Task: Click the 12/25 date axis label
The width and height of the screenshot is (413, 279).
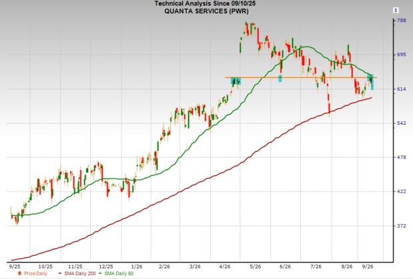Action: click(x=106, y=266)
